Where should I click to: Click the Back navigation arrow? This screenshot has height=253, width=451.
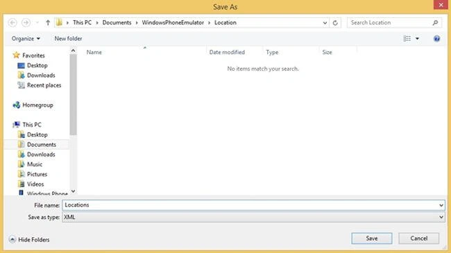point(12,22)
